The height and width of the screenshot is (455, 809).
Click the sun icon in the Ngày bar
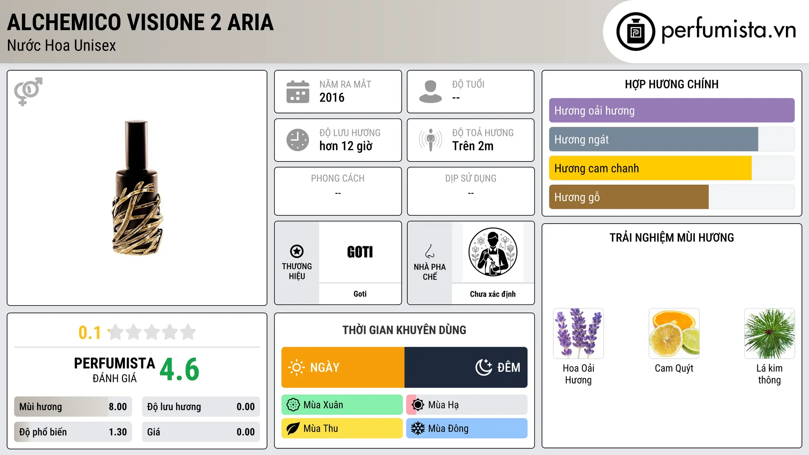pos(296,367)
